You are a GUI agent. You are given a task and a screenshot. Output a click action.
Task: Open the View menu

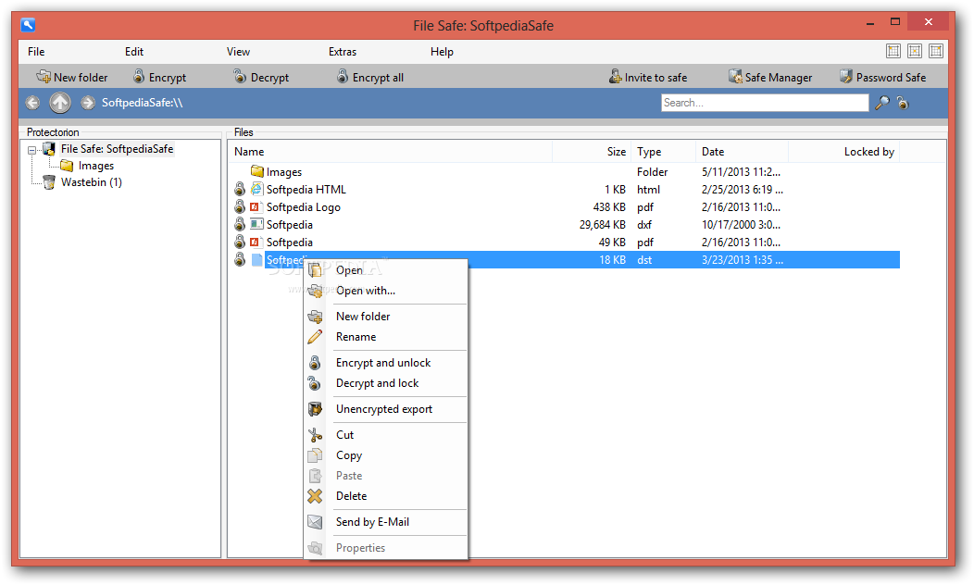[x=238, y=52]
